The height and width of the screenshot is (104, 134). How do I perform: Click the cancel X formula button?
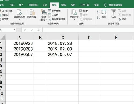pyautogui.click(x=25, y=30)
